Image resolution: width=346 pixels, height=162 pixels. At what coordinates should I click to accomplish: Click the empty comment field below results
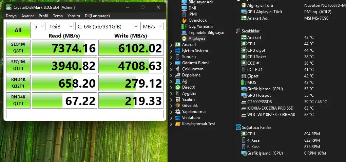click(85, 114)
